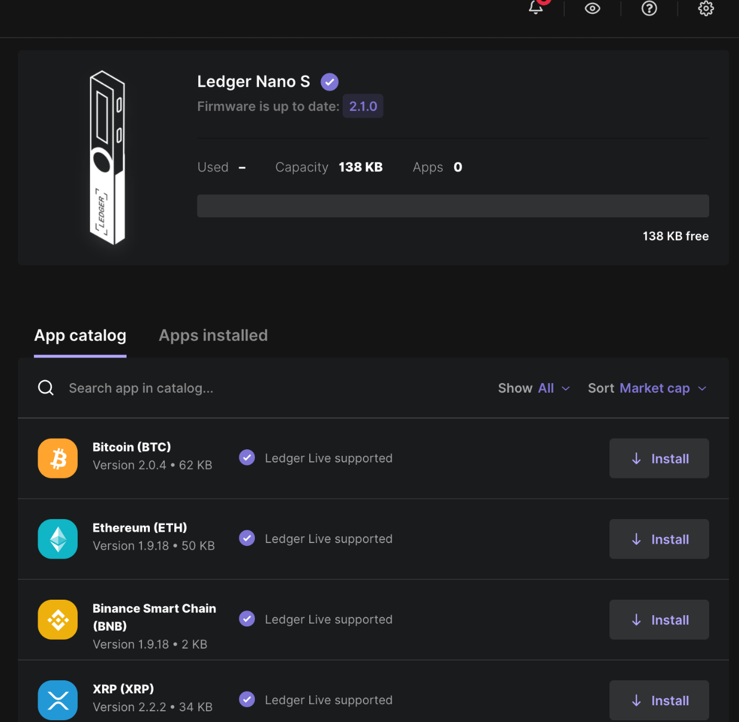Click the Ledger Nano S device title
Image resolution: width=739 pixels, height=722 pixels.
point(254,82)
